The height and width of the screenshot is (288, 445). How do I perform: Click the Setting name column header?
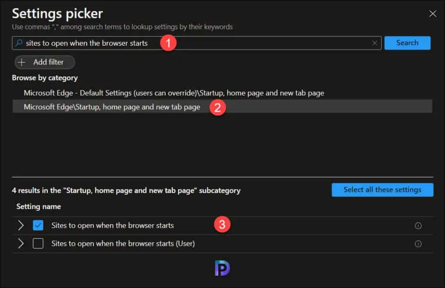39,207
